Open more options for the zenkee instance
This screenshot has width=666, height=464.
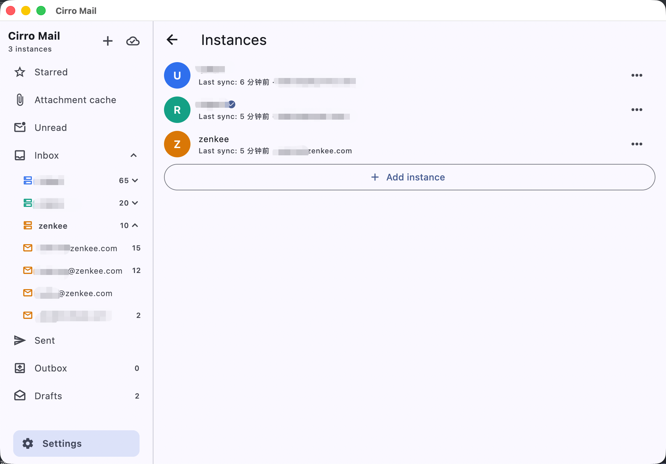[637, 144]
